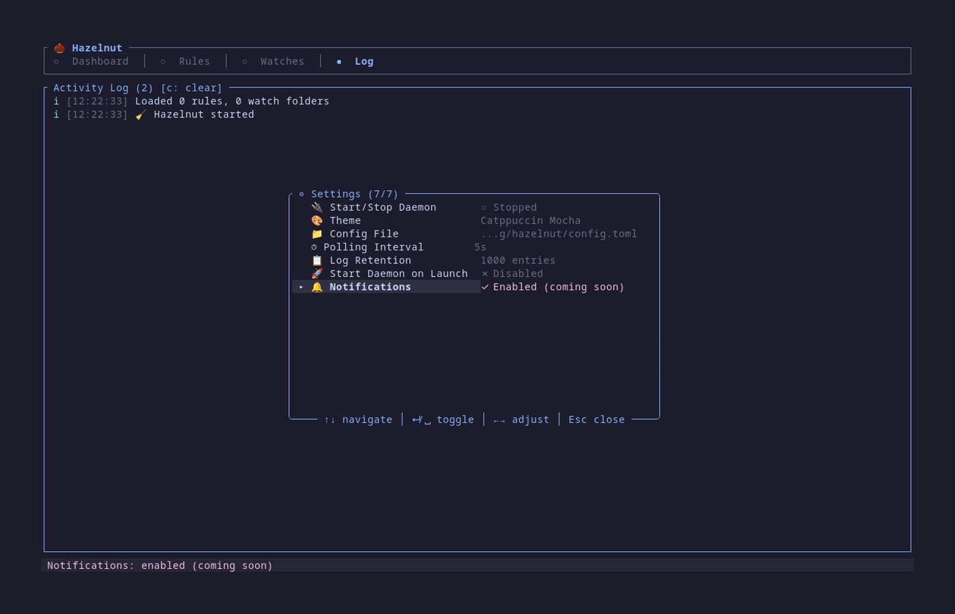The width and height of the screenshot is (955, 614).
Task: Switch to the Dashboard tab
Action: tap(100, 61)
